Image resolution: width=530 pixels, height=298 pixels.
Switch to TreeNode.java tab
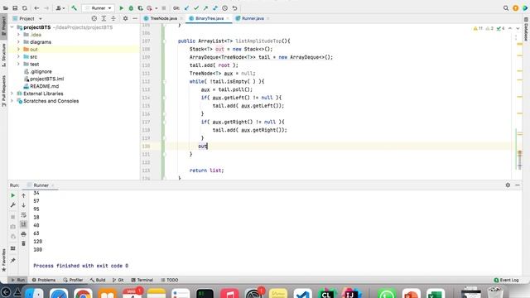click(163, 18)
